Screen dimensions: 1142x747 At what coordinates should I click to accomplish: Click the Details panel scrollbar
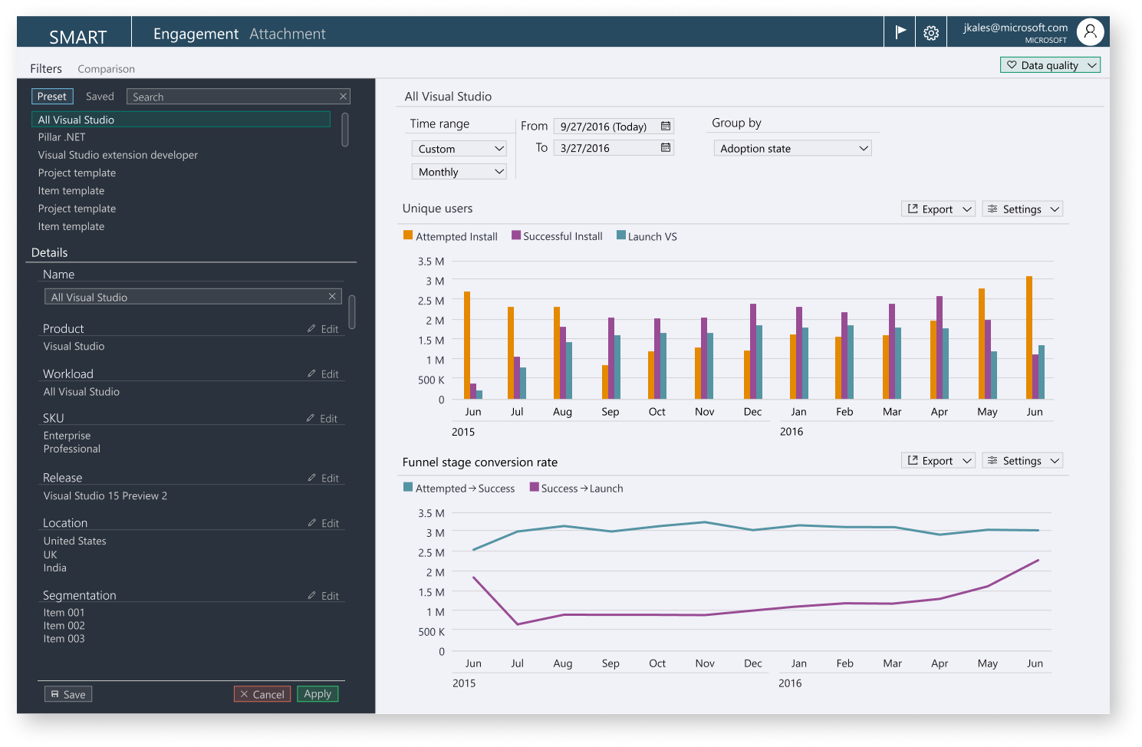coord(352,311)
